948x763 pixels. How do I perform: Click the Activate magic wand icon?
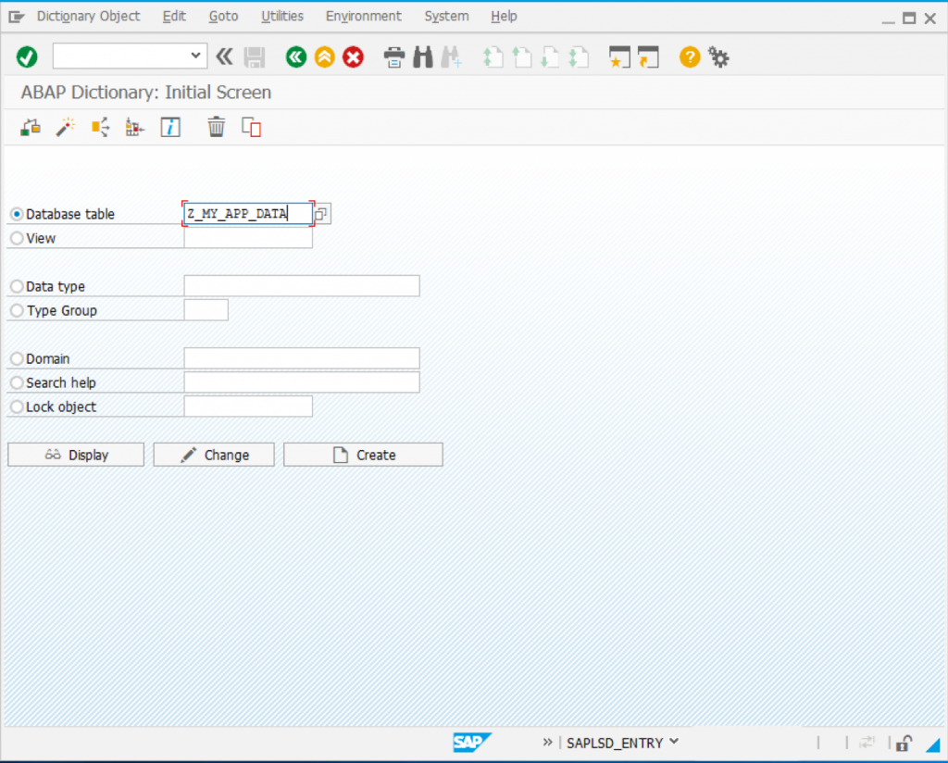click(66, 128)
